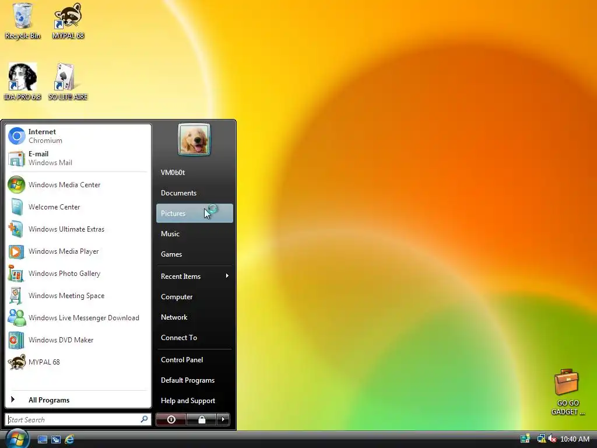Open the Pictures folder
Screen dimensions: 597x448
pos(194,213)
